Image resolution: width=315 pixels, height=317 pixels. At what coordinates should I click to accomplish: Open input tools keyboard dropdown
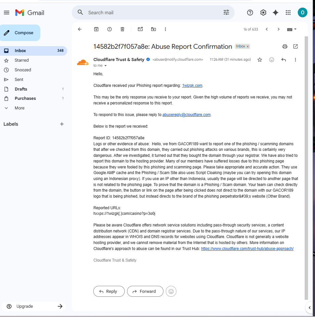pos(292,29)
